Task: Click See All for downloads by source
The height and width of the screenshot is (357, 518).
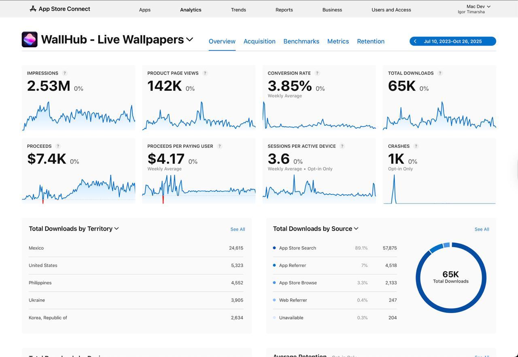Action: coord(482,229)
